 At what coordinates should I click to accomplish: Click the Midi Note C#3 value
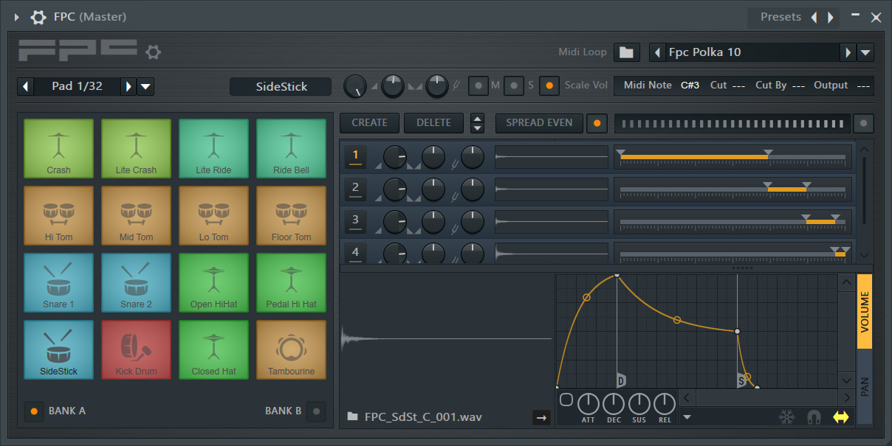pos(690,86)
